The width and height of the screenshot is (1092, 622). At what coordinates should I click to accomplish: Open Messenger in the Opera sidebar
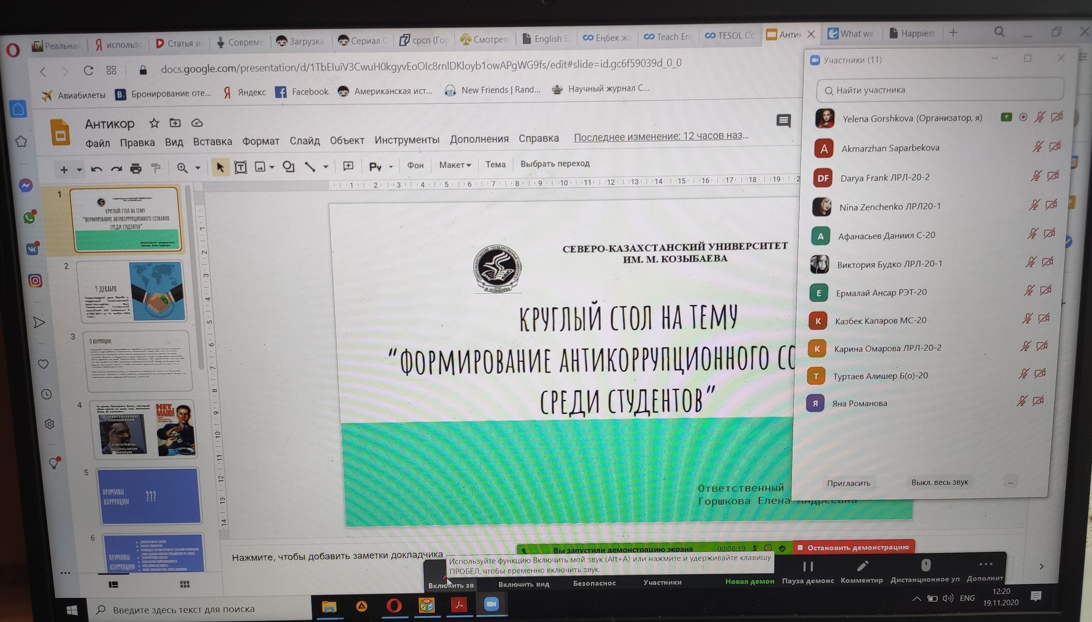pos(26,185)
